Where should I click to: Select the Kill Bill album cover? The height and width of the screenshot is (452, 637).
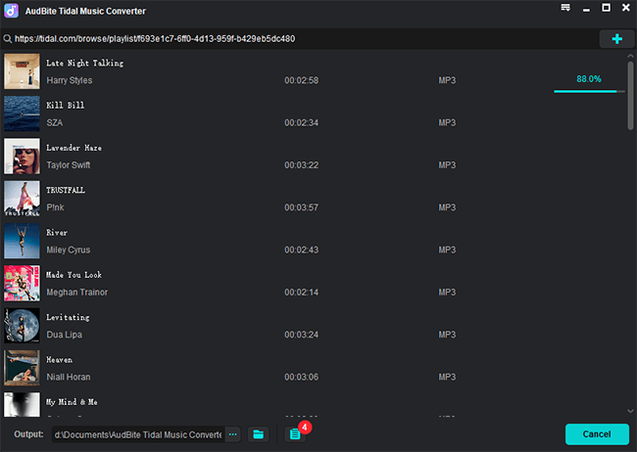(22, 113)
